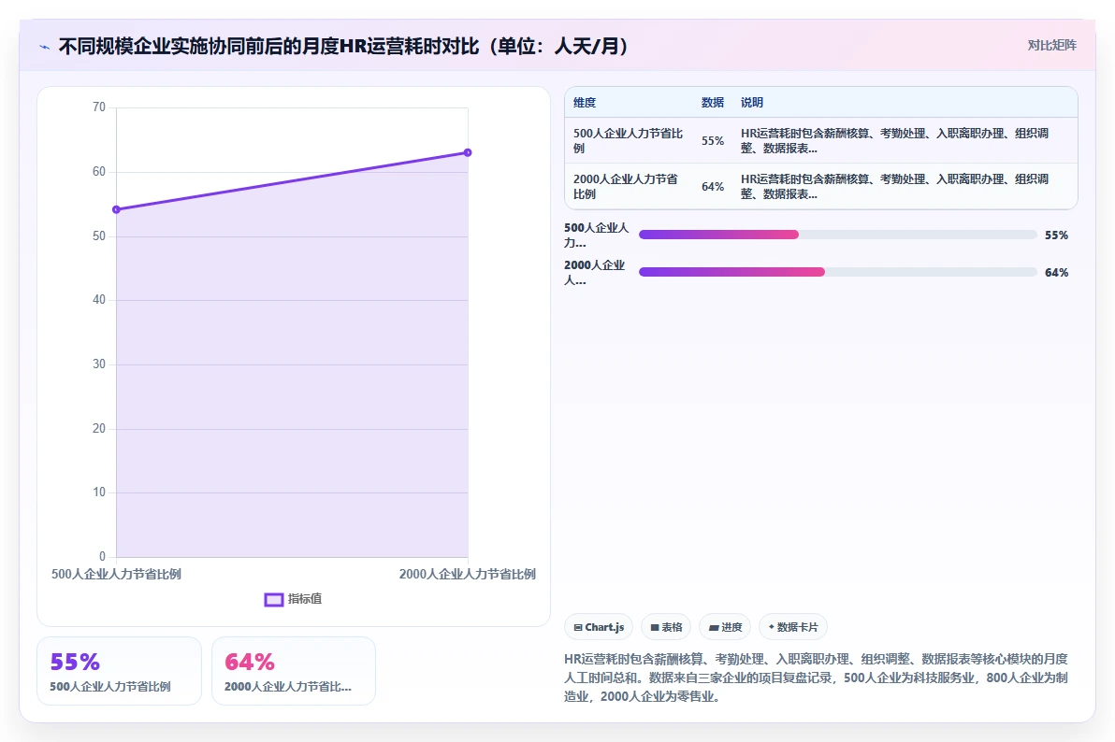Click the 70 y-axis tick label
The width and height of the screenshot is (1115, 742).
tap(99, 107)
